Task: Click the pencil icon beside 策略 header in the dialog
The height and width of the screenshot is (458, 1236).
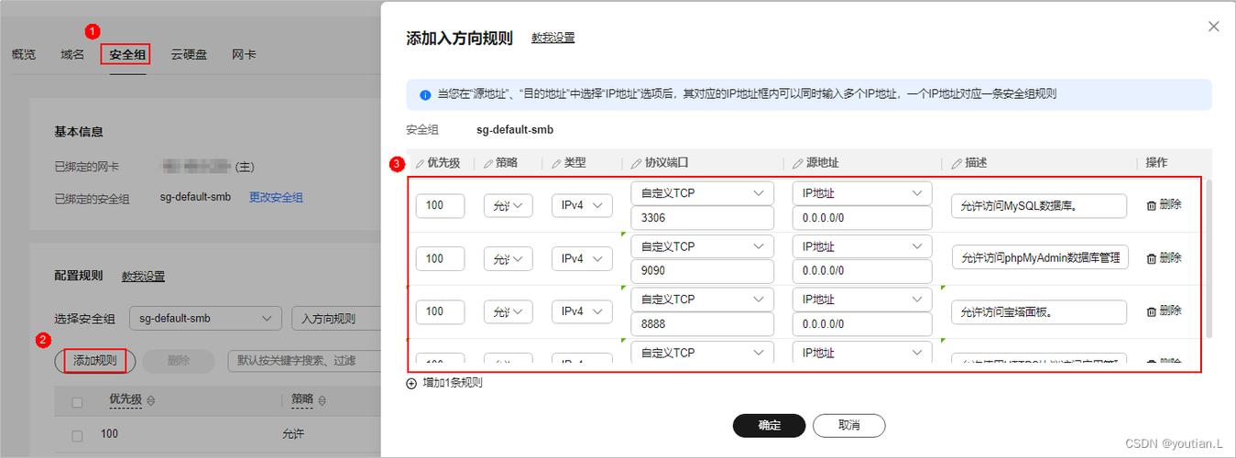Action: (x=488, y=163)
